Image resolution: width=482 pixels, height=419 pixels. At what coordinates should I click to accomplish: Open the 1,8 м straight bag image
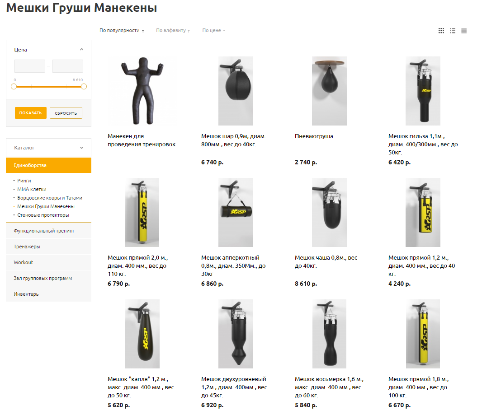point(423,334)
